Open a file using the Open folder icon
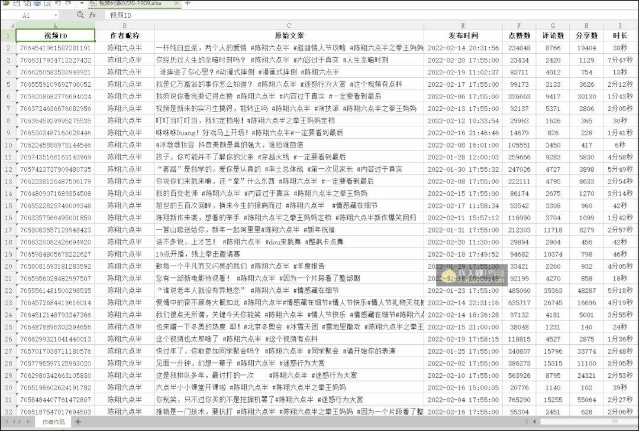Screen dimensions: 639x431 pyautogui.click(x=5, y=3)
